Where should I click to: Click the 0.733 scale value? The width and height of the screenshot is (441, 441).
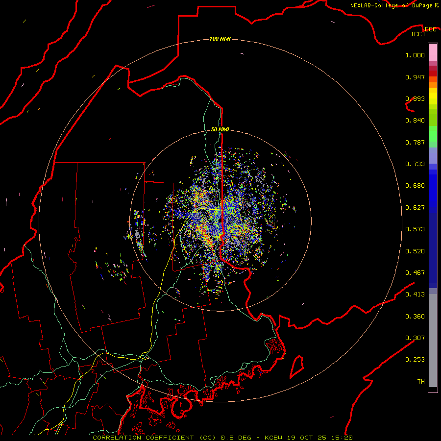pos(415,164)
